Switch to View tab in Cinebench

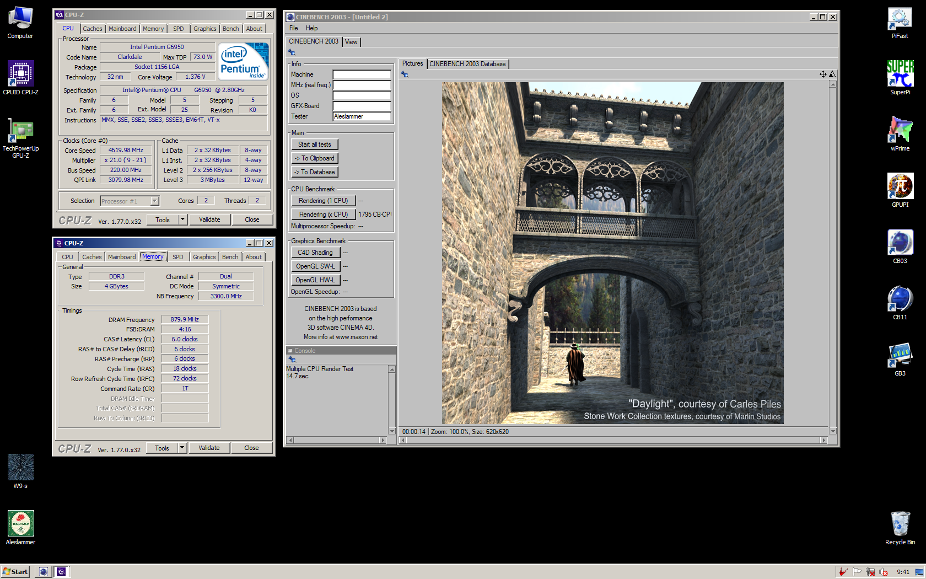point(351,42)
